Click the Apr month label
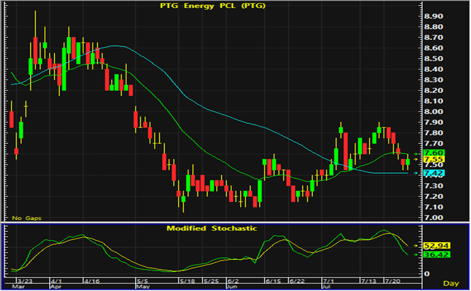This screenshot has width=471, height=291. [x=56, y=286]
